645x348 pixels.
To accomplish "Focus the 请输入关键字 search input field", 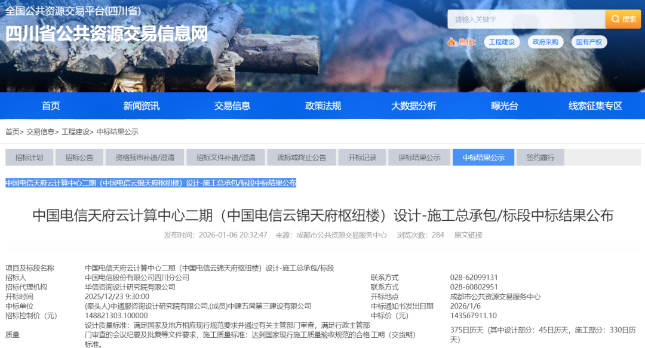I will click(x=526, y=19).
